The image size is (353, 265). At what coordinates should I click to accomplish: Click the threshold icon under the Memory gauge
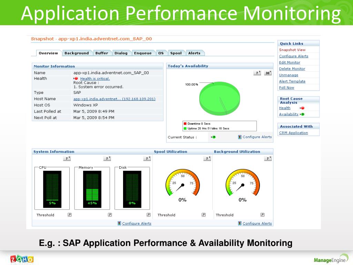[110, 215]
